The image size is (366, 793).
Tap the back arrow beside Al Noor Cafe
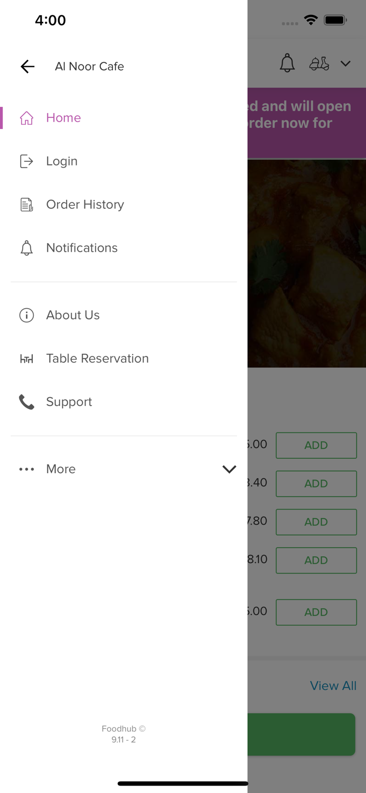(x=27, y=66)
